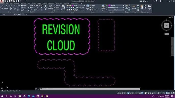
Task: Click the Match Layer button
Action: (x=79, y=10)
